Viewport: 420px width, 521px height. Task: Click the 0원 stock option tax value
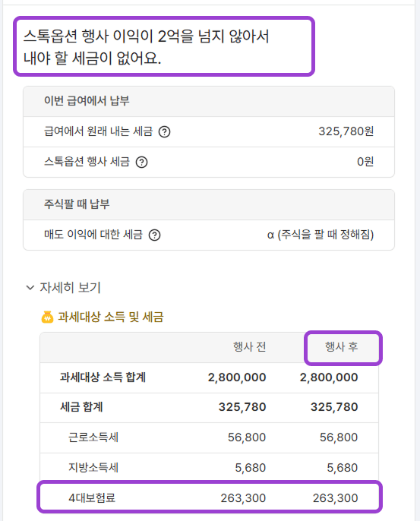tap(365, 162)
